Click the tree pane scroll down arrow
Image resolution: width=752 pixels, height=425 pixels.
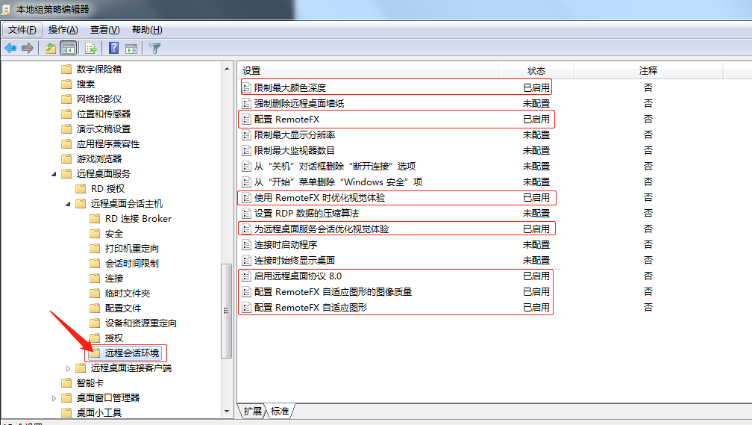(x=227, y=412)
